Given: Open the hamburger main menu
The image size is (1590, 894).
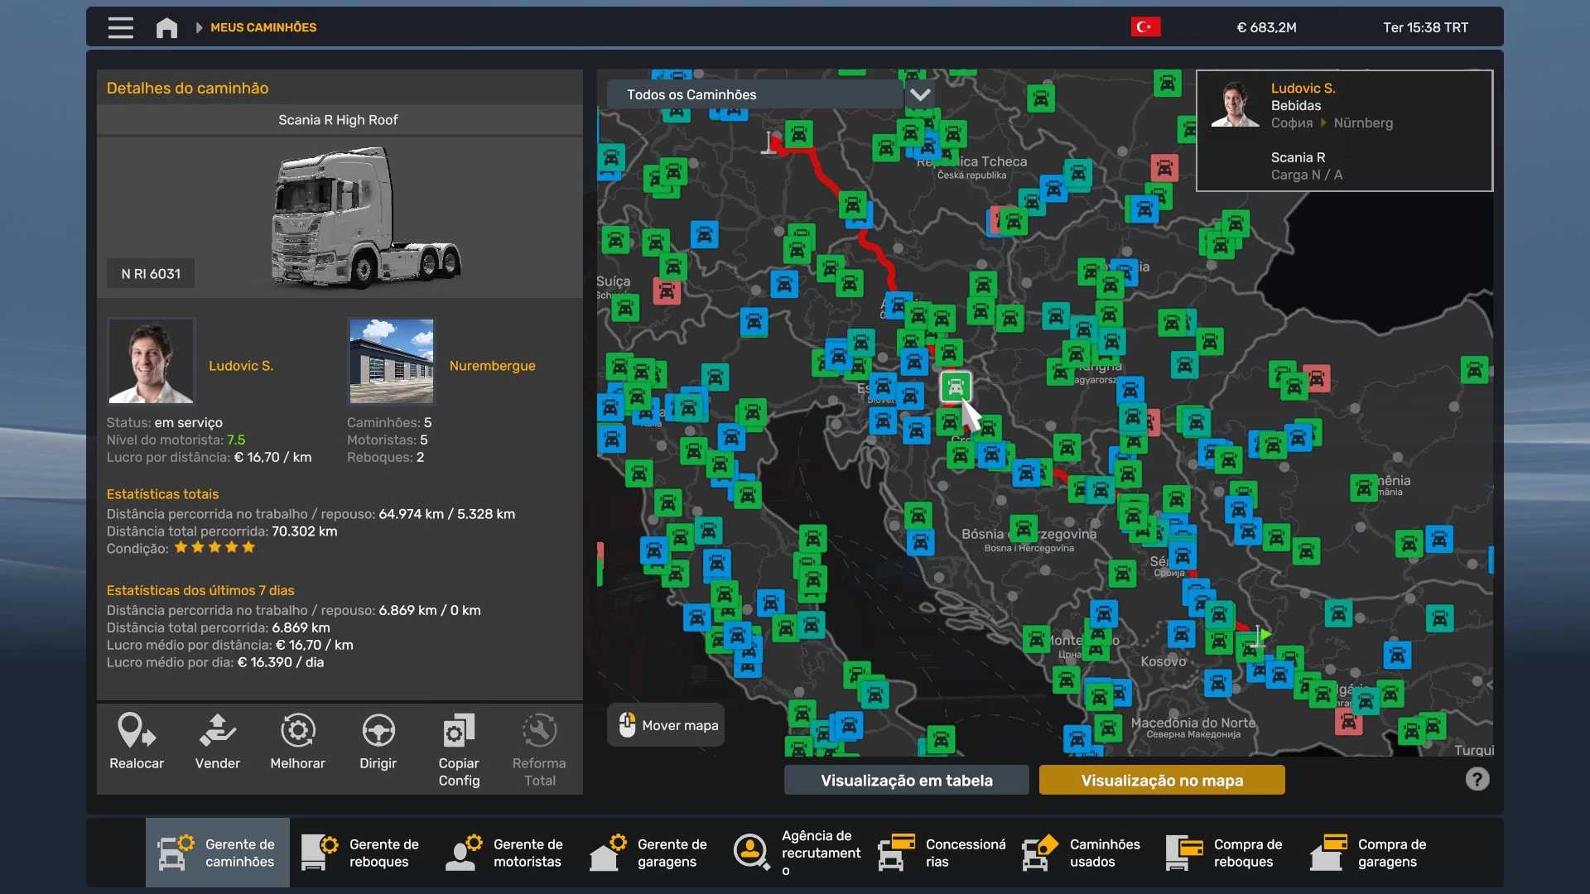Looking at the screenshot, I should click(x=120, y=27).
